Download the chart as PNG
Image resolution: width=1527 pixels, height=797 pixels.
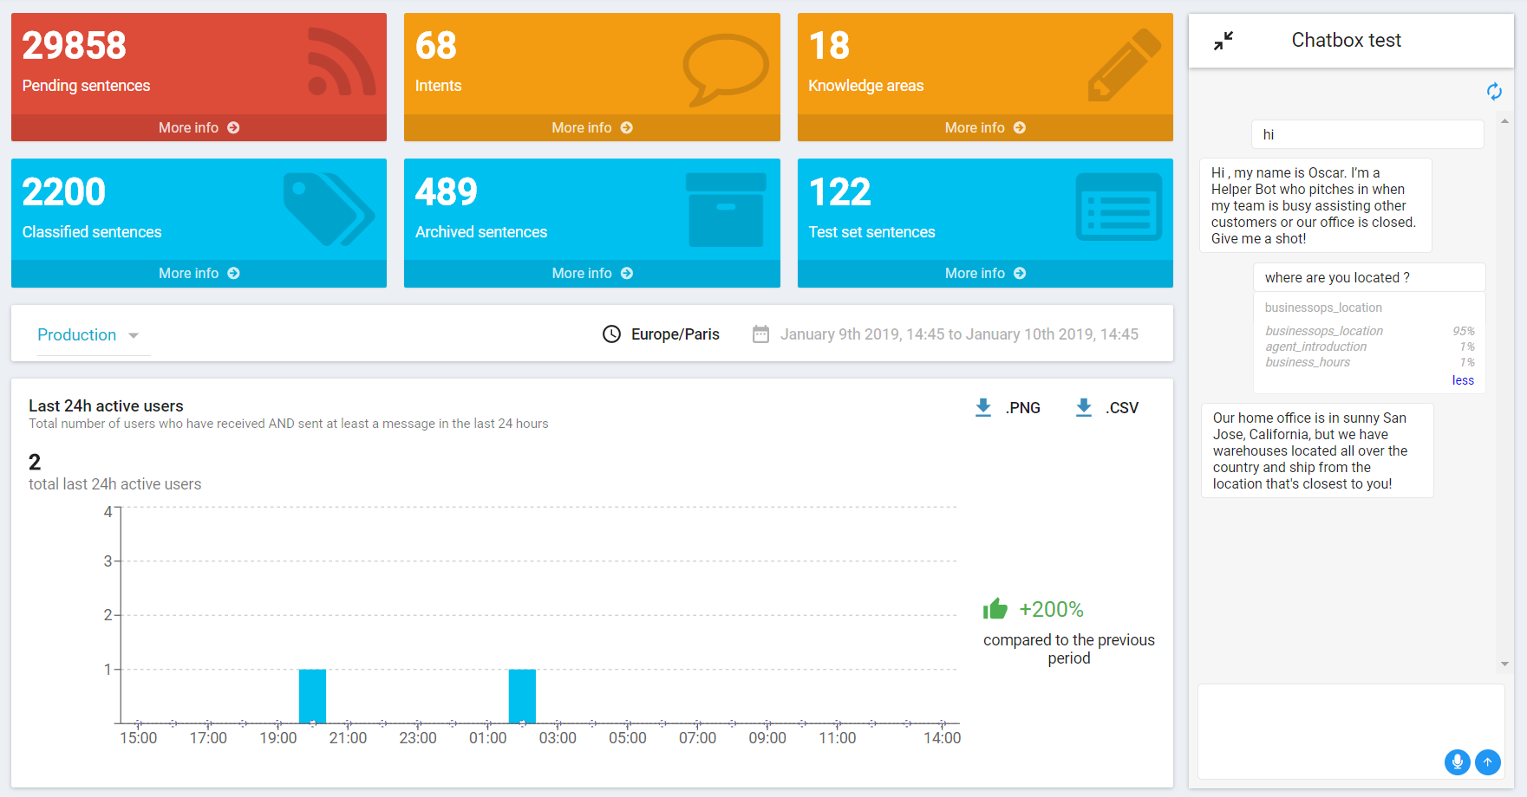coord(1008,407)
